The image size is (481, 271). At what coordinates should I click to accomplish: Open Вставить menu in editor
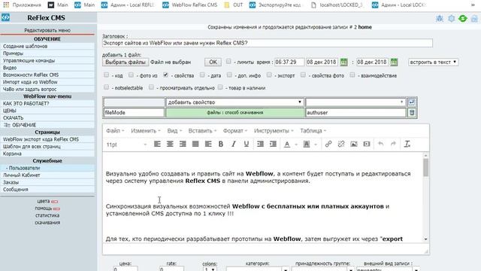click(202, 131)
